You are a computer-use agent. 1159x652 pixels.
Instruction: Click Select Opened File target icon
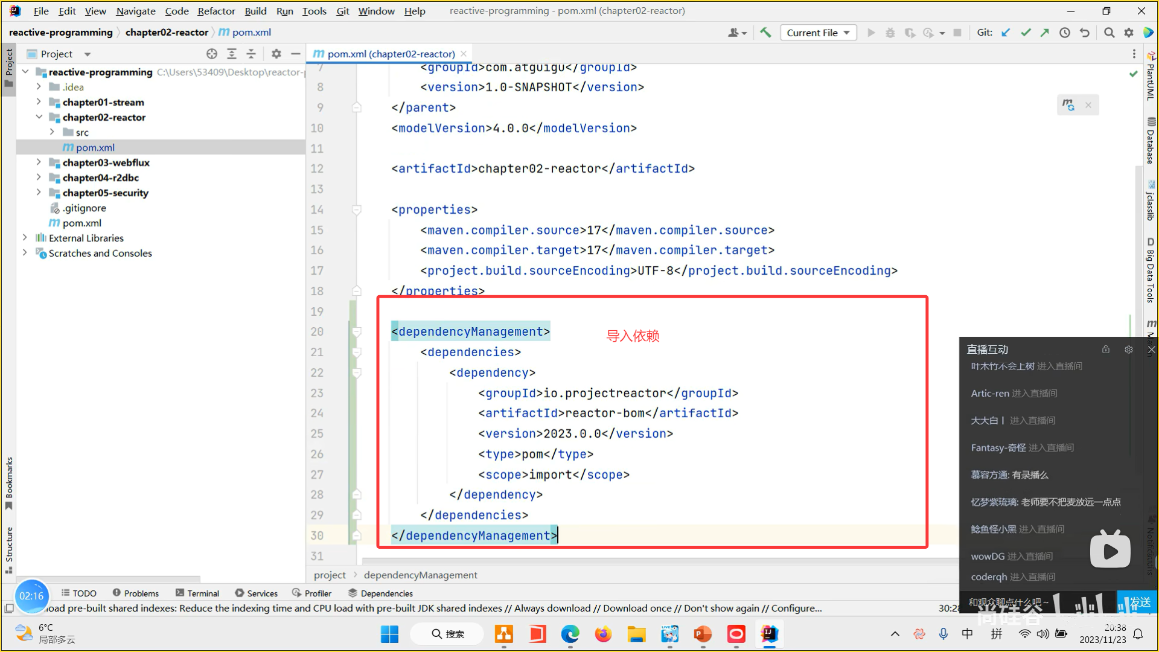click(x=211, y=54)
